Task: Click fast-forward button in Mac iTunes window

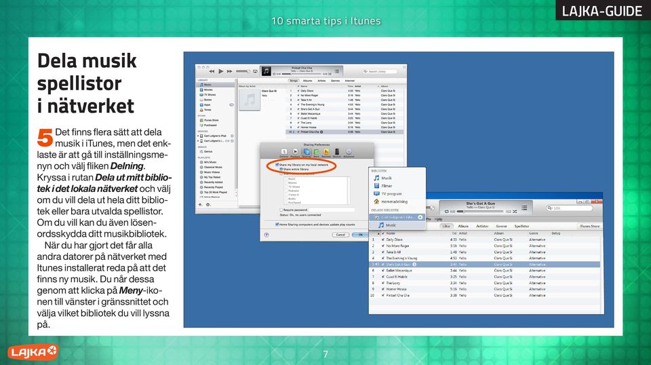Action: point(229,71)
